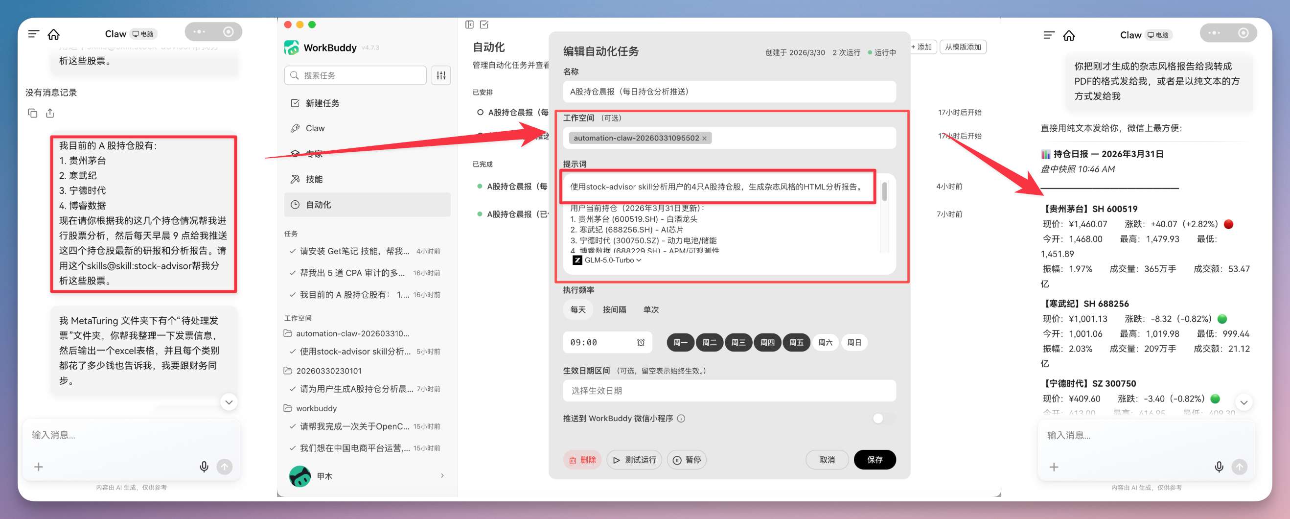Enable Sunday 周日 for the schedule
This screenshot has height=519, width=1290.
(x=854, y=342)
